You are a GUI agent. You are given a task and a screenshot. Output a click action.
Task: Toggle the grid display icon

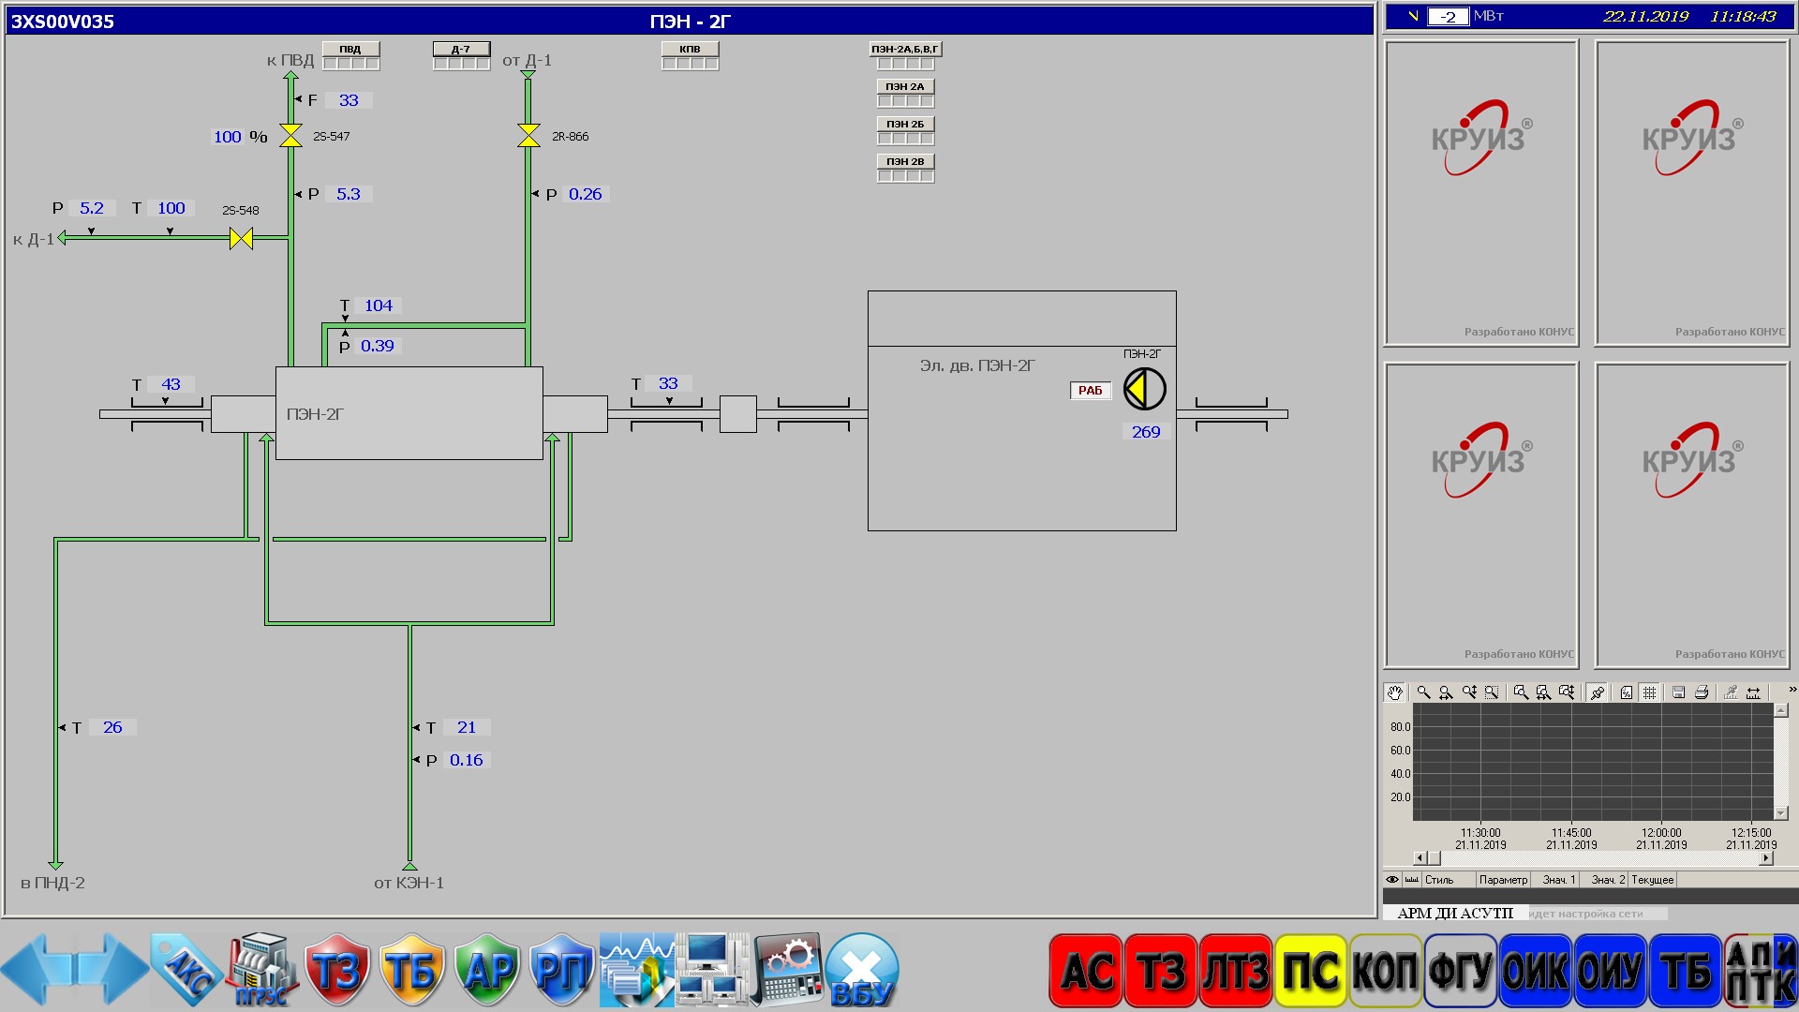pyautogui.click(x=1650, y=692)
